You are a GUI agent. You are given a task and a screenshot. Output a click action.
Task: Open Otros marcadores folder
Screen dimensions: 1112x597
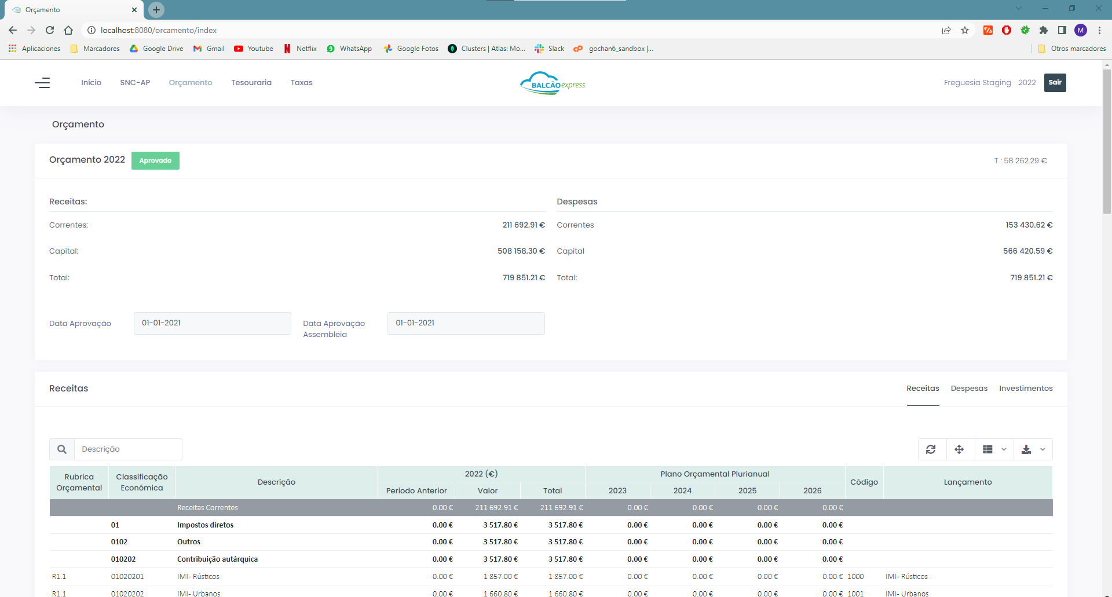click(x=1072, y=49)
